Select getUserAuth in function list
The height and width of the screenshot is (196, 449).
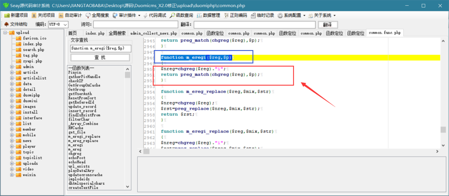pos(80,94)
